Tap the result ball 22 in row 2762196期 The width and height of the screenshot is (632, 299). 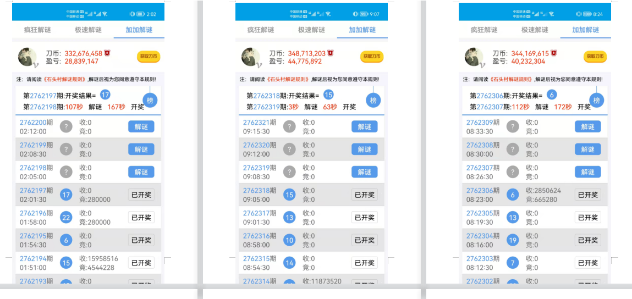[66, 218]
